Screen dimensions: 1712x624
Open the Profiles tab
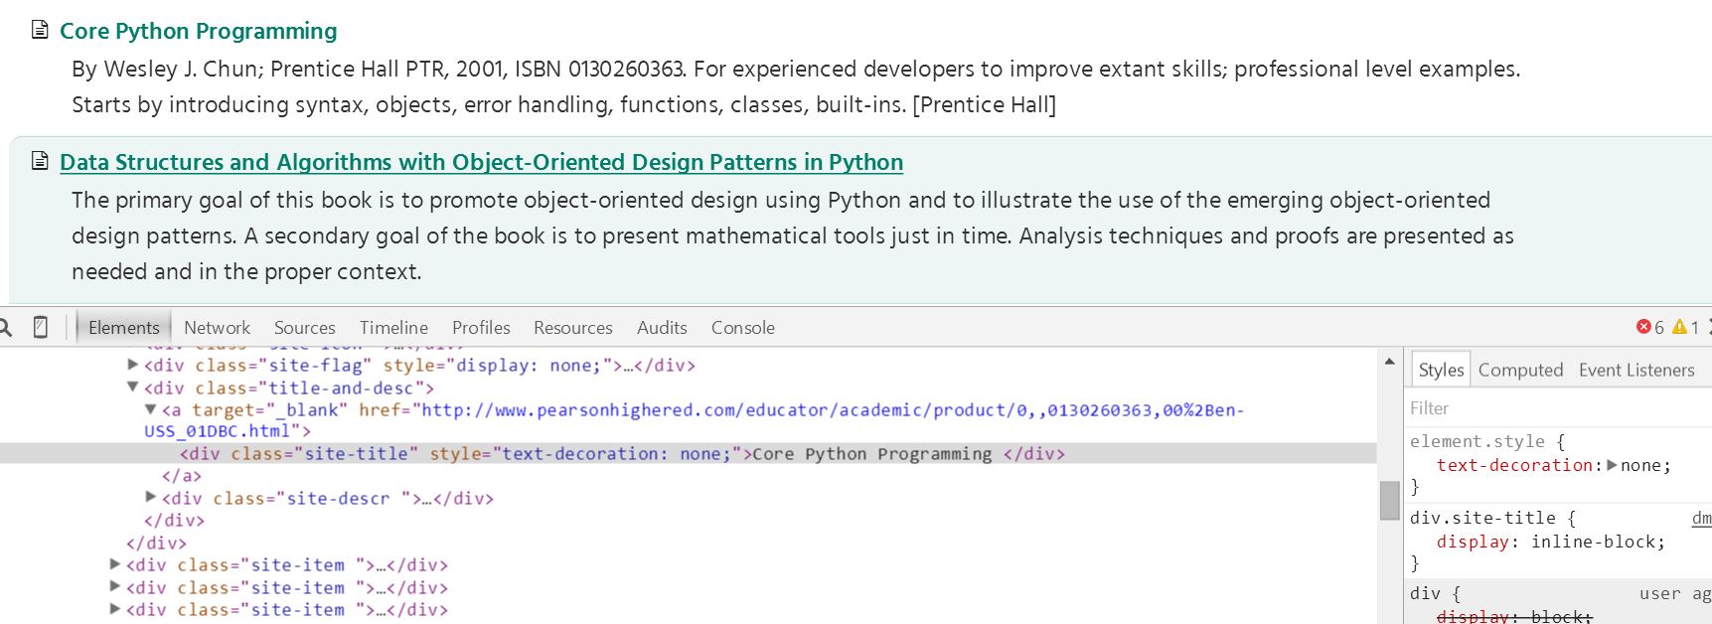pyautogui.click(x=481, y=327)
